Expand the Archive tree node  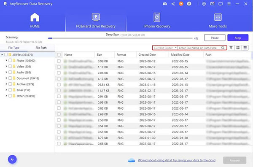[x=6, y=84]
